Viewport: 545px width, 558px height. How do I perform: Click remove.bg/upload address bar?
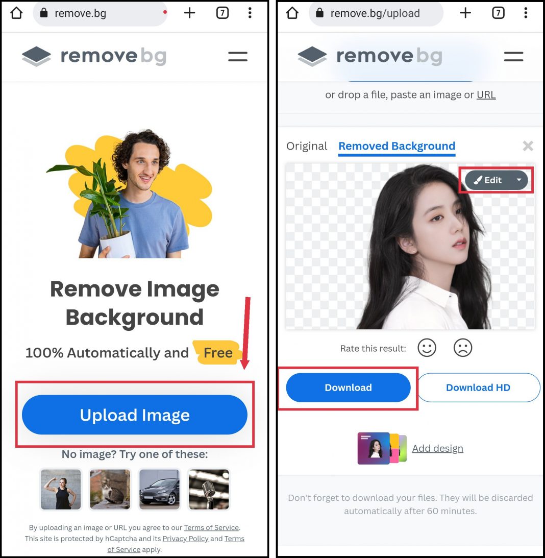pos(376,13)
